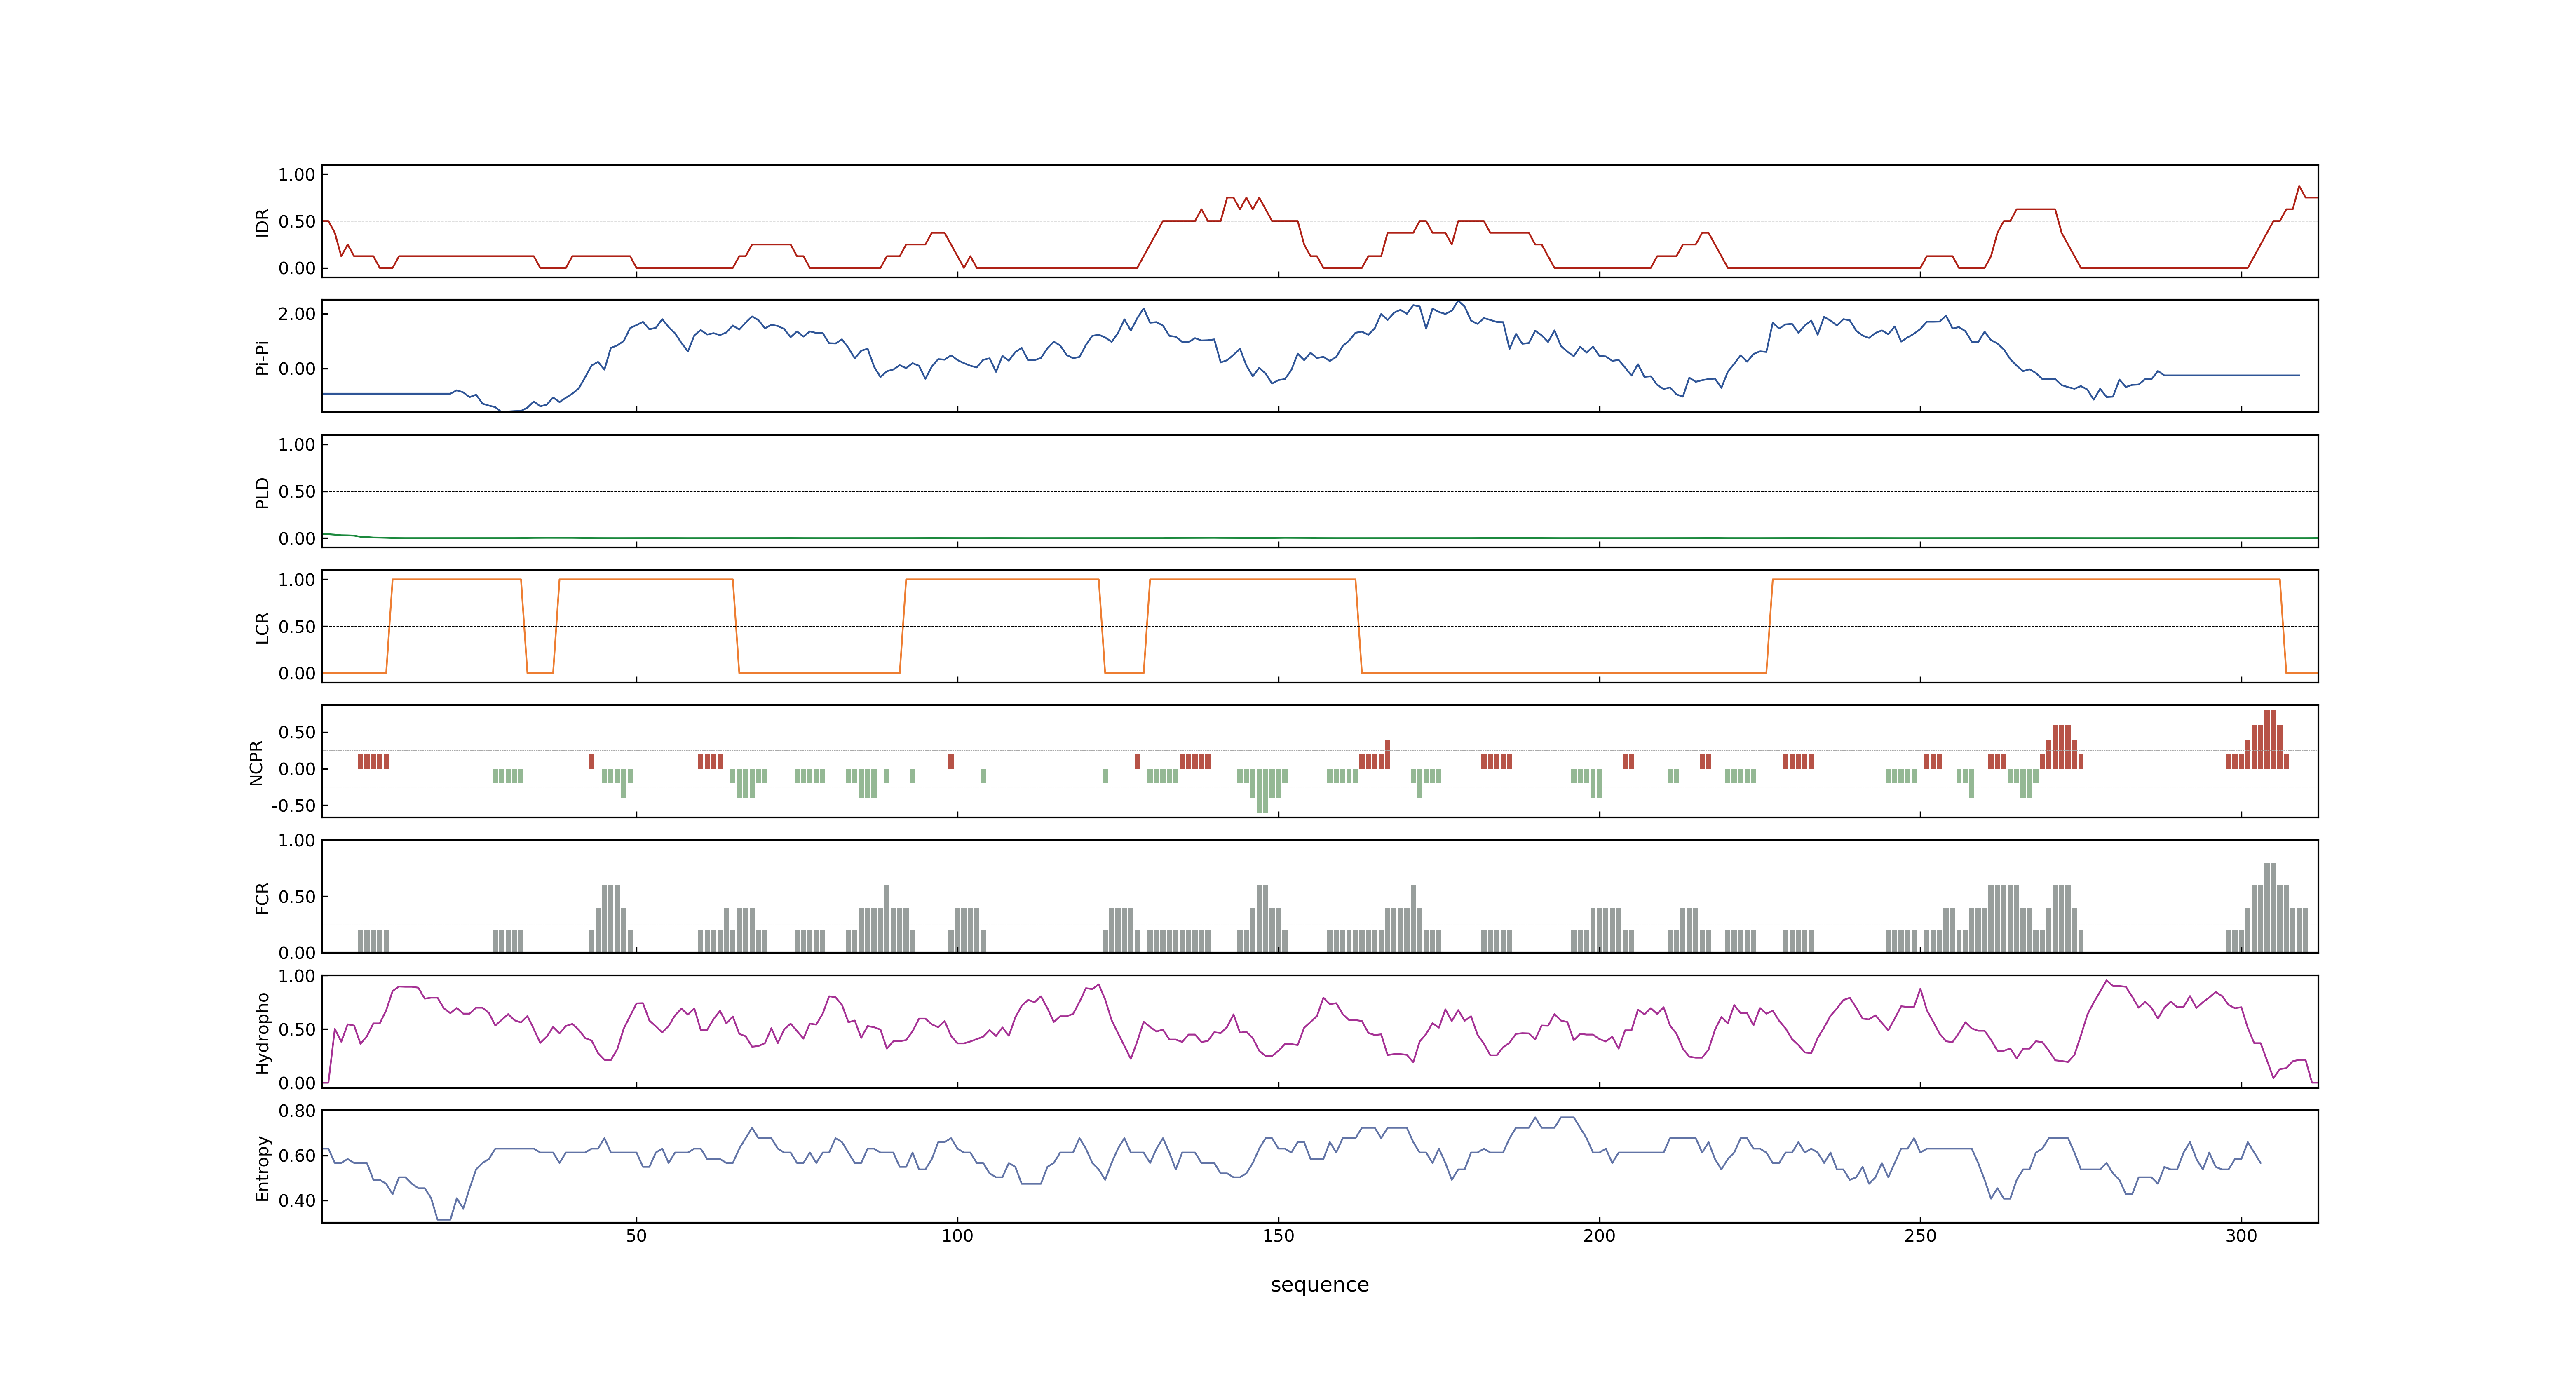Click x-axis tick label 200
Viewport: 2576px width, 1374px height.
coord(1599,1236)
